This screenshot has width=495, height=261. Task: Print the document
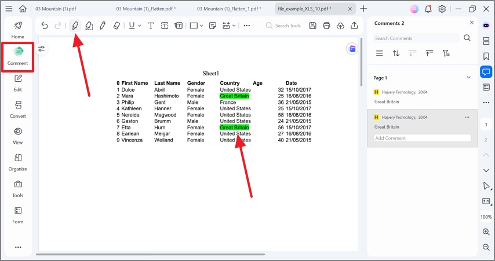(x=326, y=26)
